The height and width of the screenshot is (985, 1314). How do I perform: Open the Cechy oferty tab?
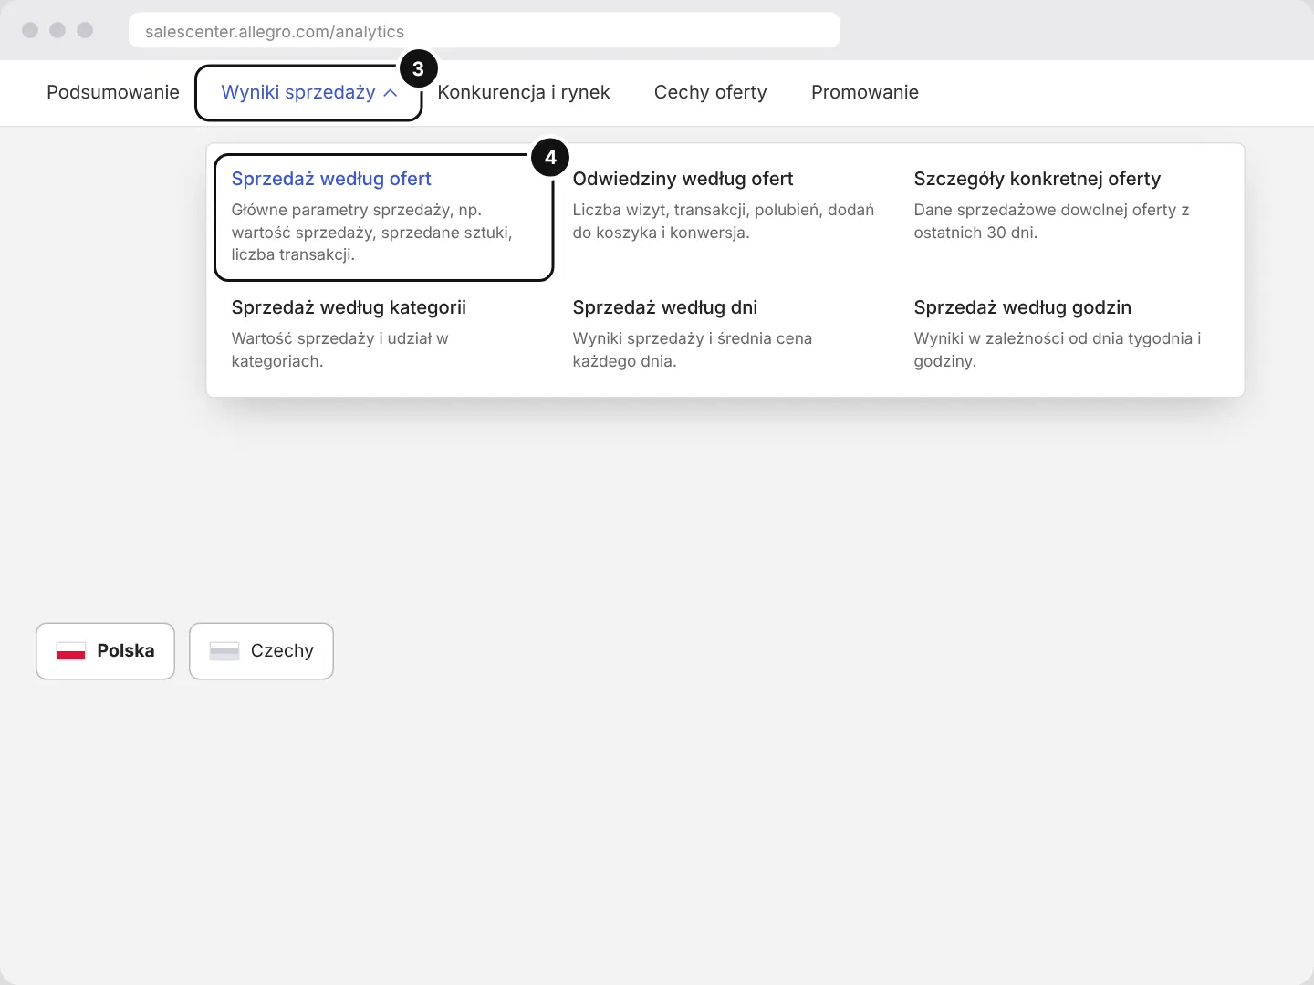tap(711, 92)
